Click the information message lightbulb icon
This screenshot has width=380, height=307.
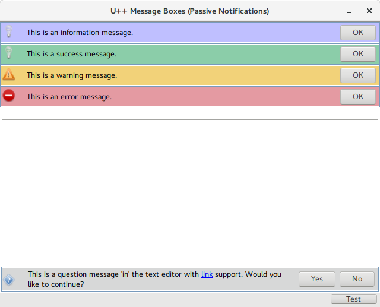pos(9,33)
